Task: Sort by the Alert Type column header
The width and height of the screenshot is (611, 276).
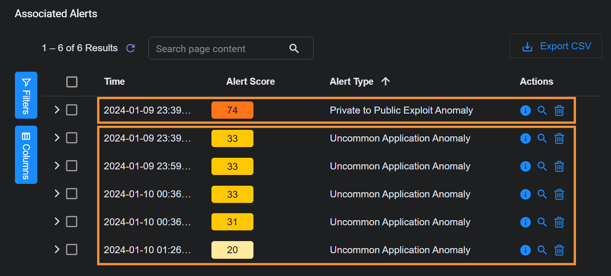Action: [x=351, y=81]
